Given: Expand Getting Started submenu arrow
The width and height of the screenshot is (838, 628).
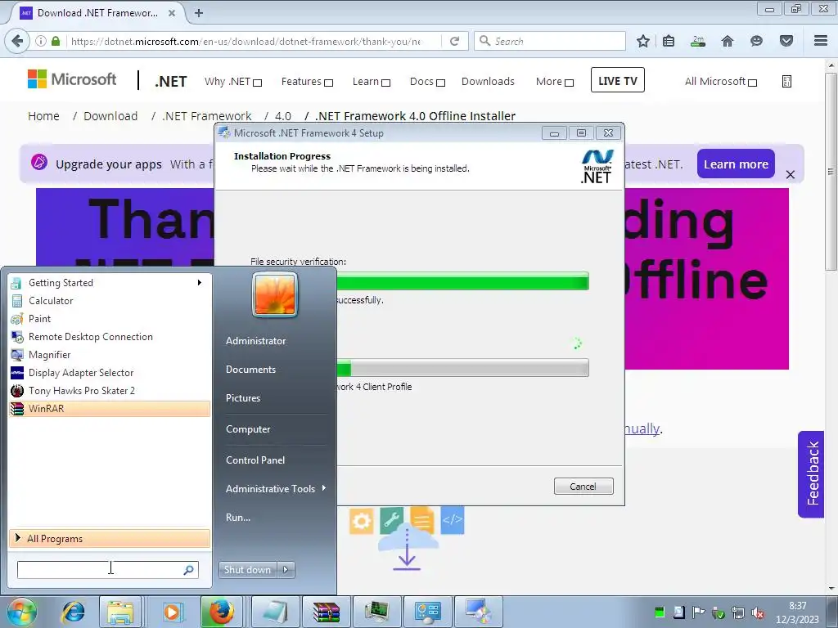Looking at the screenshot, I should pos(200,282).
